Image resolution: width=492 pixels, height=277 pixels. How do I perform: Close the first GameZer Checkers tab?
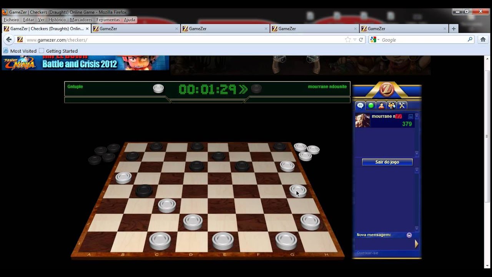(x=87, y=28)
